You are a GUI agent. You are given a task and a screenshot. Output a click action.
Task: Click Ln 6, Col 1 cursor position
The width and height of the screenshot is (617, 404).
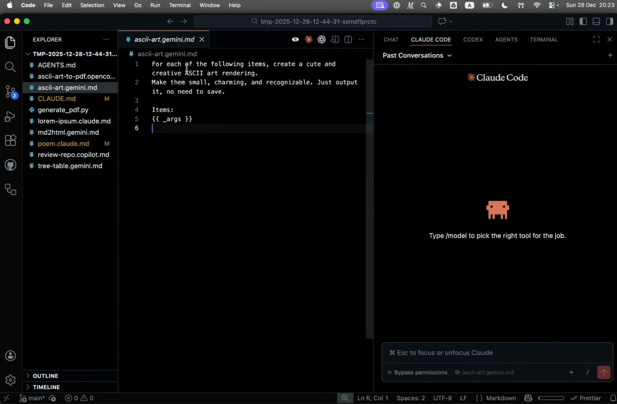(x=373, y=398)
